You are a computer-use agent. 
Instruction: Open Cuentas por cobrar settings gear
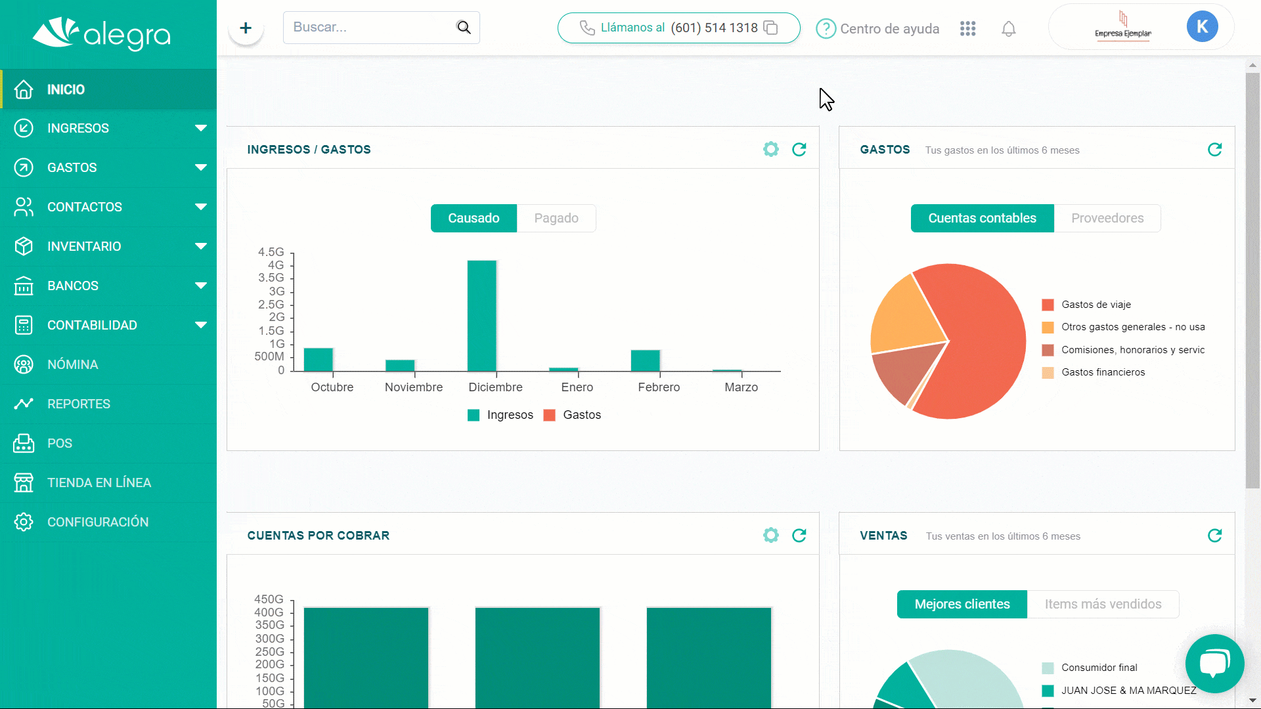pyautogui.click(x=771, y=536)
